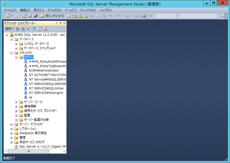230x163 pixels.
Task: Click the Filter funnel icon in Object Explorer
Action: [34, 29]
